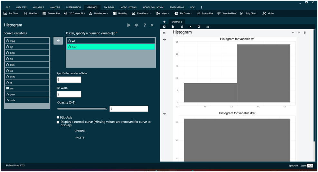Image resolution: width=318 pixels, height=172 pixels.
Task: Select gear in Source variables
Action: pyautogui.click(x=27, y=95)
